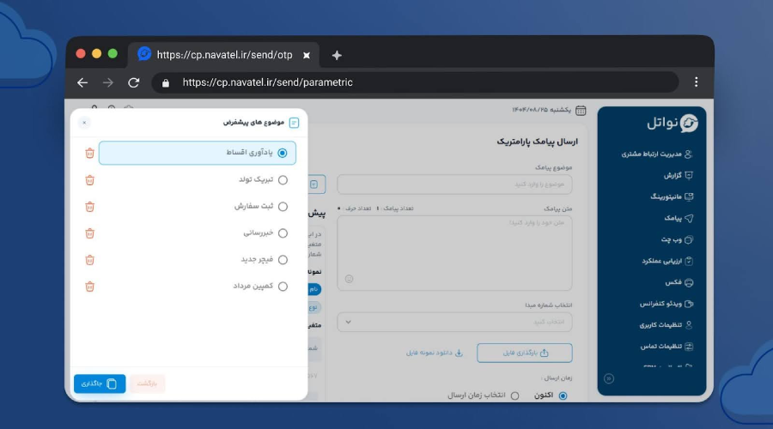Pick the کمپین مرداد radio option
Screen dimensions: 773x429
click(x=283, y=287)
